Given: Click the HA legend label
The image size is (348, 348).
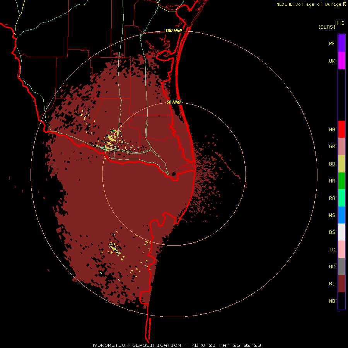Looking at the screenshot, I should click(x=332, y=130).
